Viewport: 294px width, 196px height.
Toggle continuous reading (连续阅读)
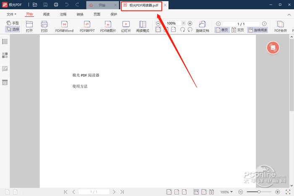(257, 30)
